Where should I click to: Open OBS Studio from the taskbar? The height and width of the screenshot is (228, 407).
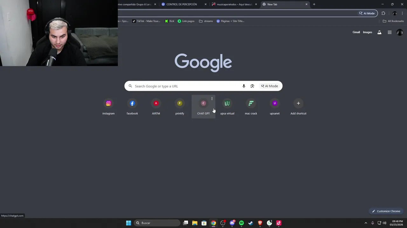223,223
